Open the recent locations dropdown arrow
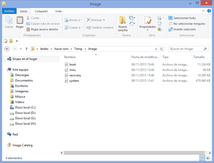 coord(21,49)
